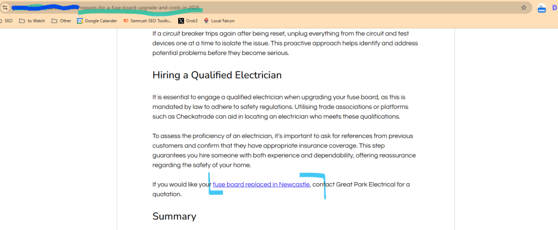The height and width of the screenshot is (230, 558).
Task: Bookmark this page with the star icon
Action: click(524, 8)
